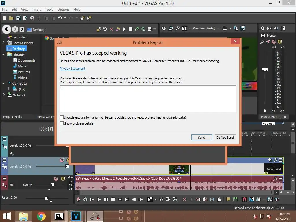Open the Privacy Statement link

(x=72, y=69)
